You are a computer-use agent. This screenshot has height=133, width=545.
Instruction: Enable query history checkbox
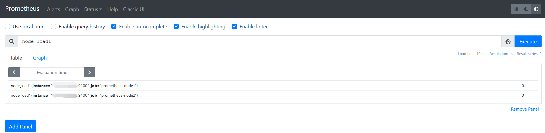(54, 26)
